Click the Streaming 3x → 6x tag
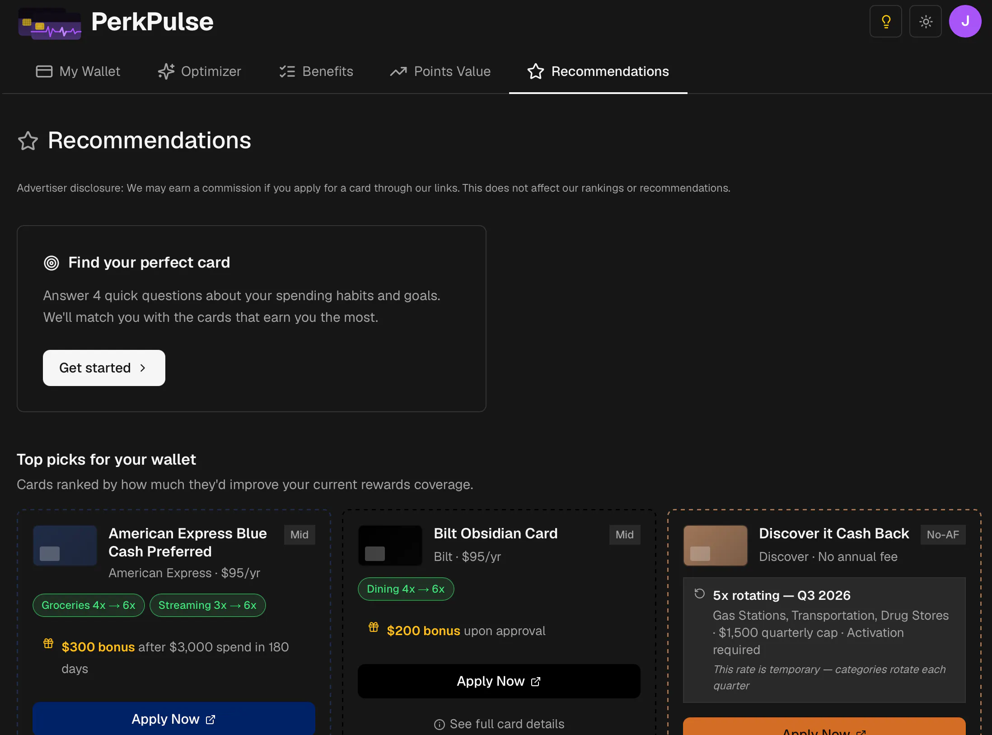Screen dimensions: 992x735 [207, 605]
